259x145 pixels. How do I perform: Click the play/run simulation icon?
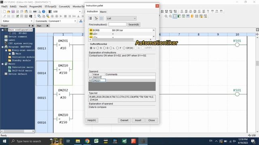61,16
